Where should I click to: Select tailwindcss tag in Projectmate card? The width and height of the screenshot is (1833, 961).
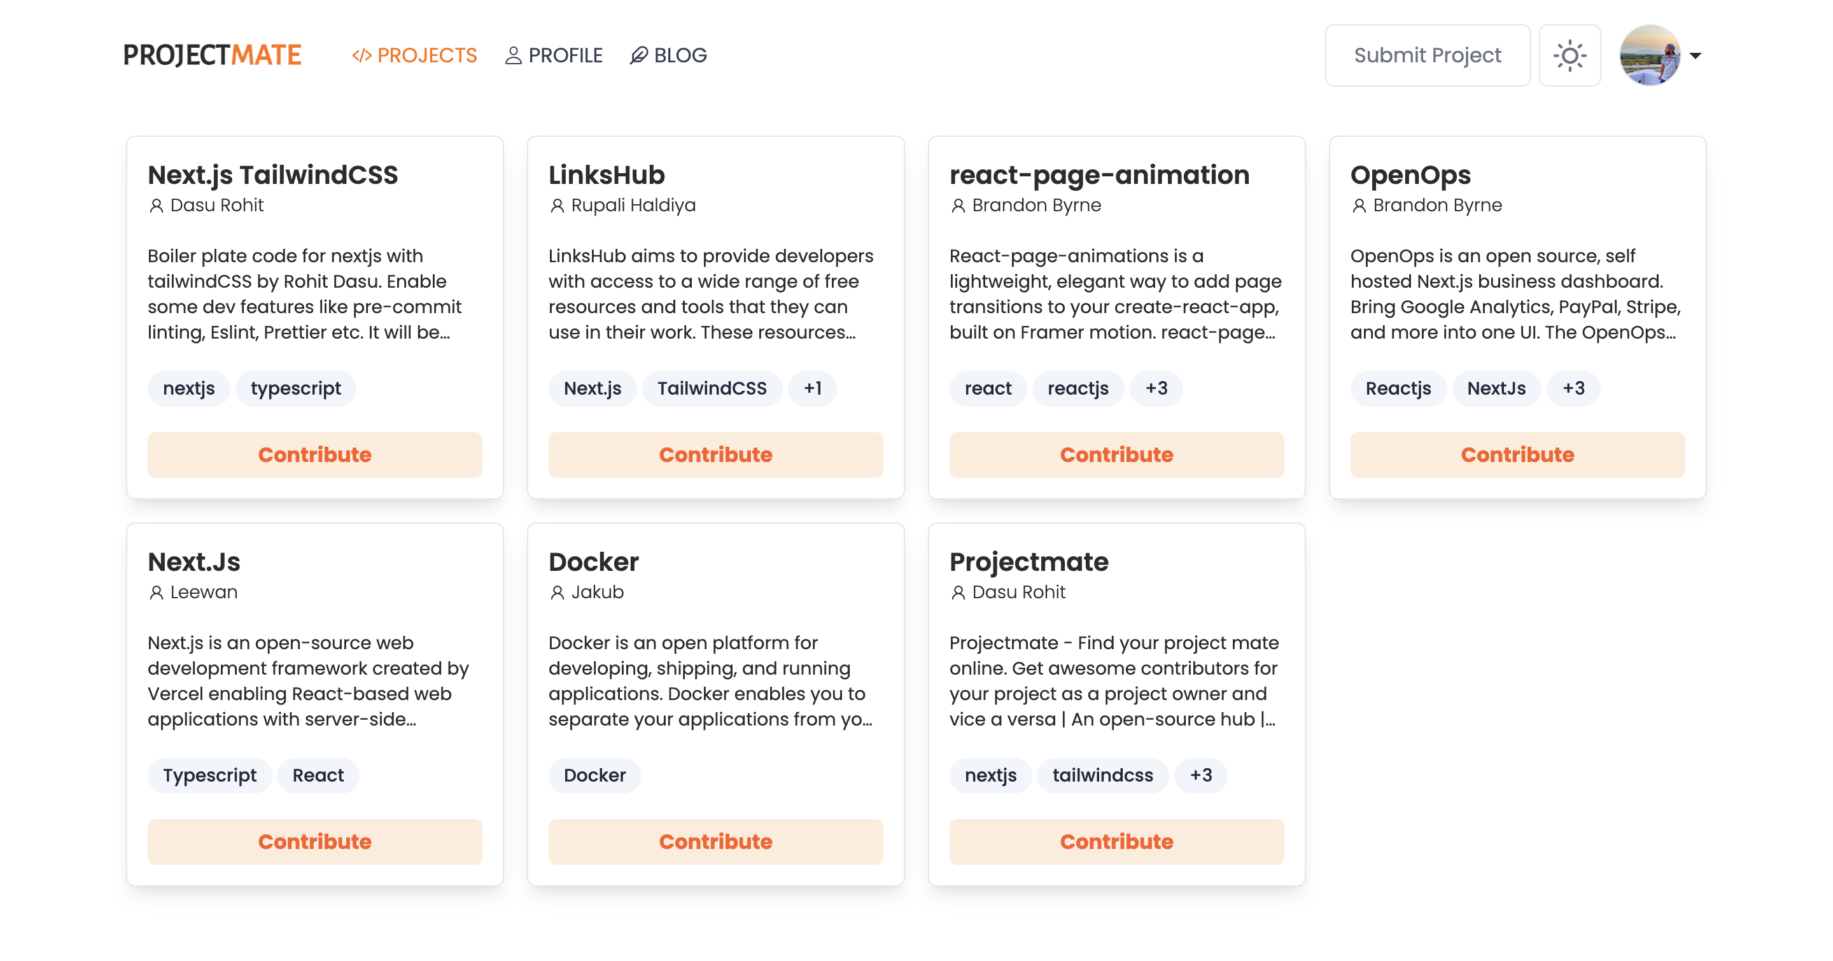coord(1103,775)
